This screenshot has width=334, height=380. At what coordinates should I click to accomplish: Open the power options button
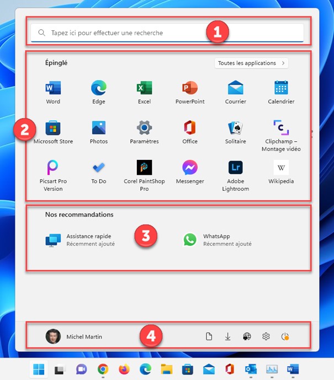(285, 336)
